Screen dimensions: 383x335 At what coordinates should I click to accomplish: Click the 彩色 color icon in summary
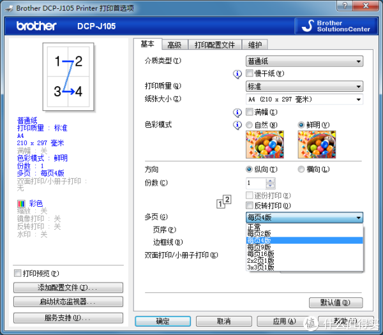pos(21,204)
